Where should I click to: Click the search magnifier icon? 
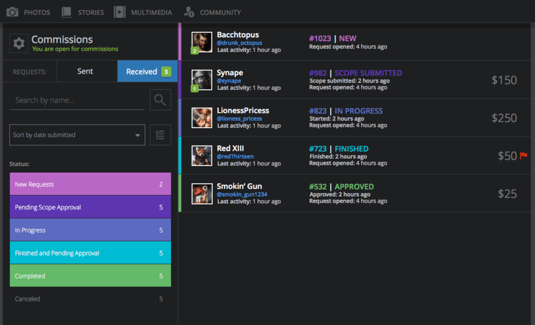pos(159,100)
